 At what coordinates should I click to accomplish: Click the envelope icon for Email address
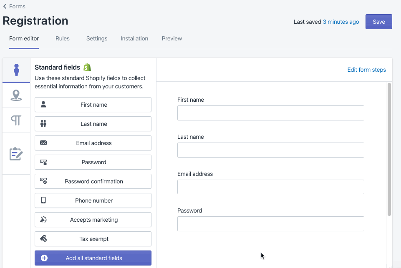coord(43,143)
